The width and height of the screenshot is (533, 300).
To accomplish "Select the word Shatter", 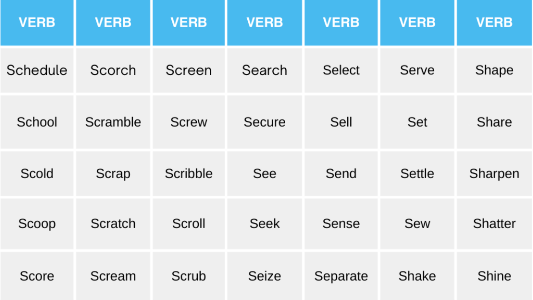I will coord(494,224).
